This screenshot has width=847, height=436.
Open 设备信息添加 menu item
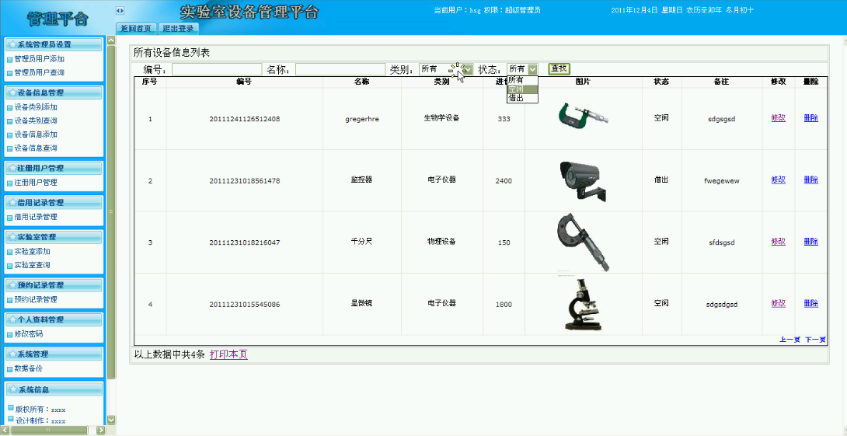click(x=36, y=134)
